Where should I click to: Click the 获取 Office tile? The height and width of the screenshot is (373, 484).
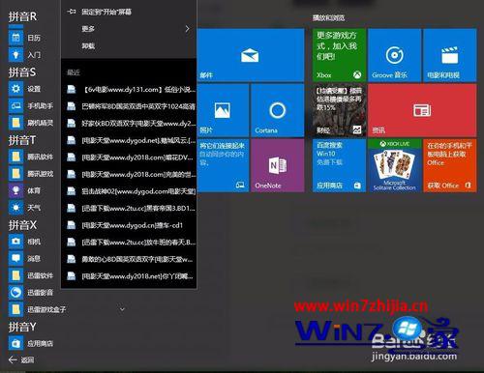450,165
